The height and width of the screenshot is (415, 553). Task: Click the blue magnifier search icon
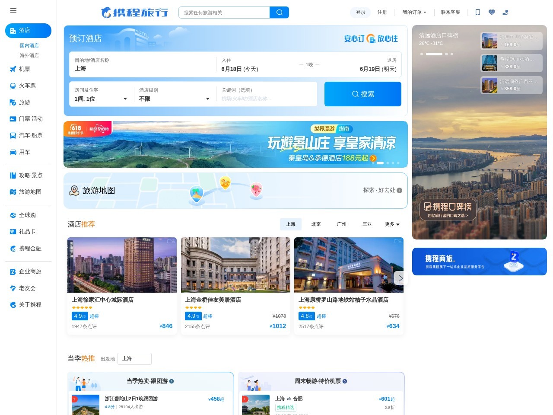[x=280, y=13]
